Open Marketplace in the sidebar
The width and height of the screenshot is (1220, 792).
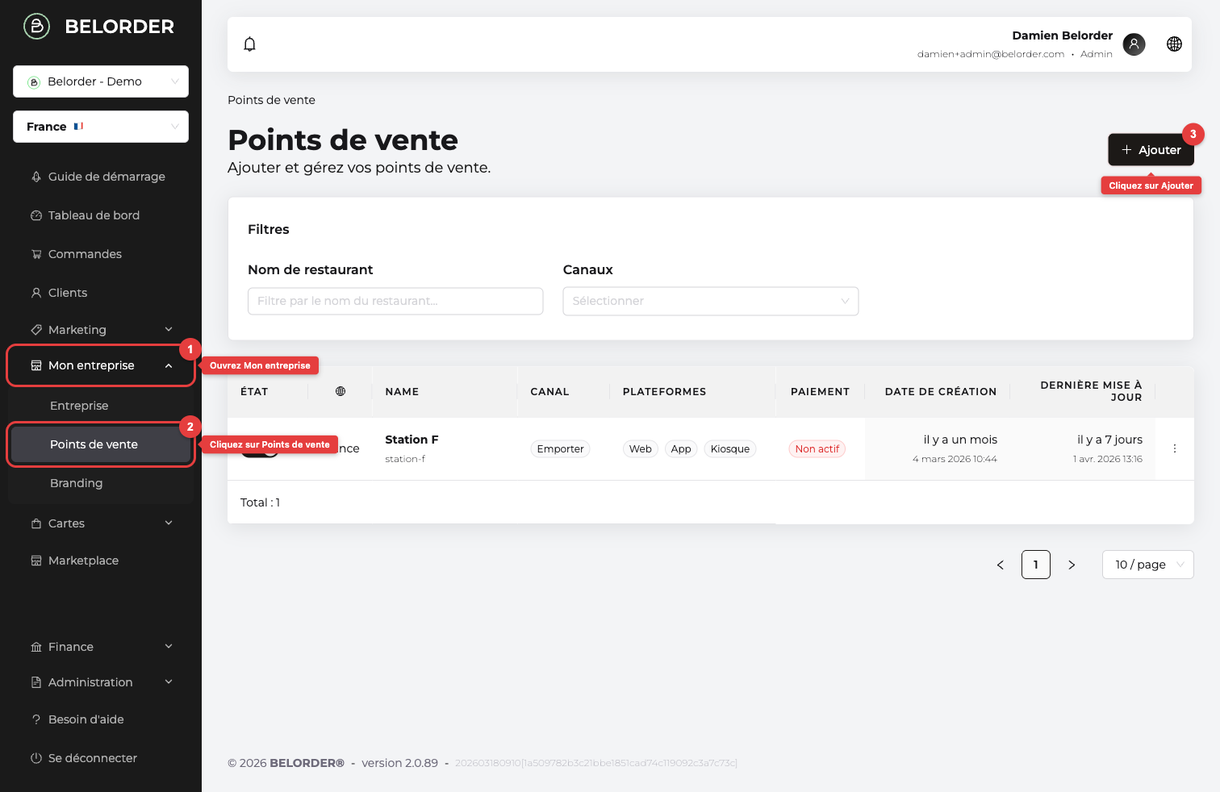click(101, 561)
